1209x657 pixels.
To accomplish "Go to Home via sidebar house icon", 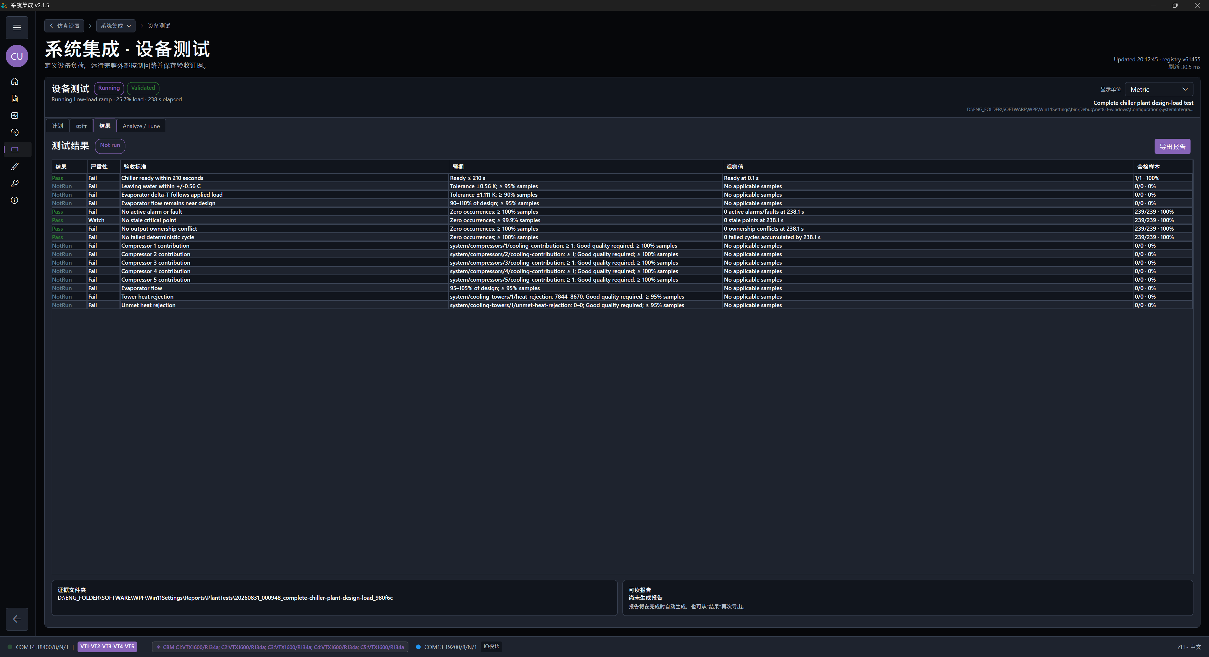I will click(14, 81).
